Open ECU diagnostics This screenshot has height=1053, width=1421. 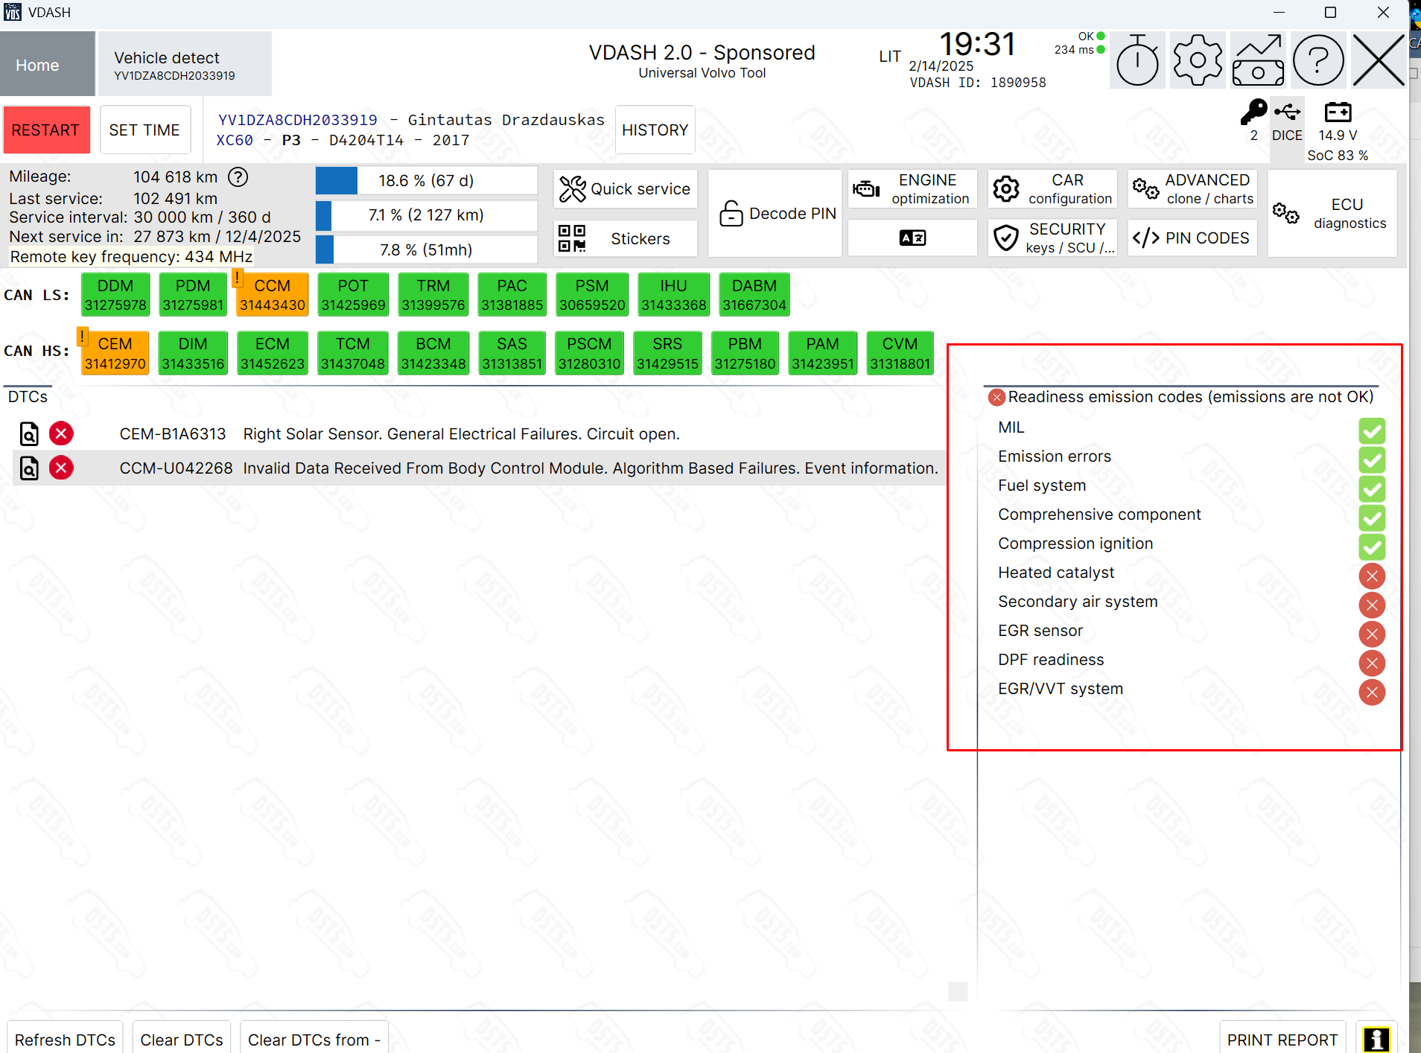click(x=1332, y=214)
